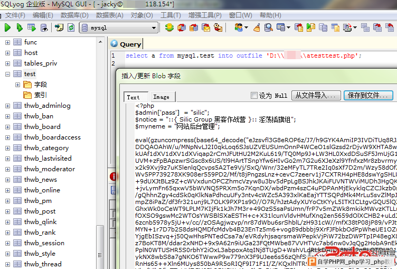Tick the 设为 Null checkbox

pos(254,96)
